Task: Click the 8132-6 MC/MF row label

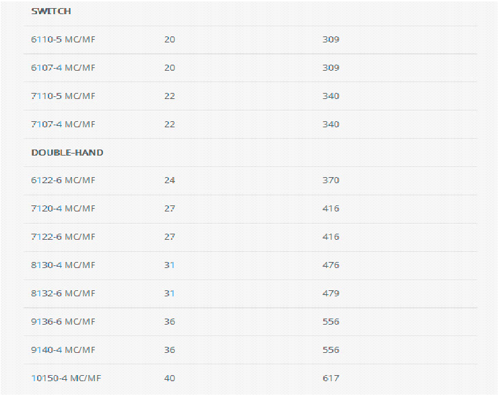Action: (x=63, y=294)
